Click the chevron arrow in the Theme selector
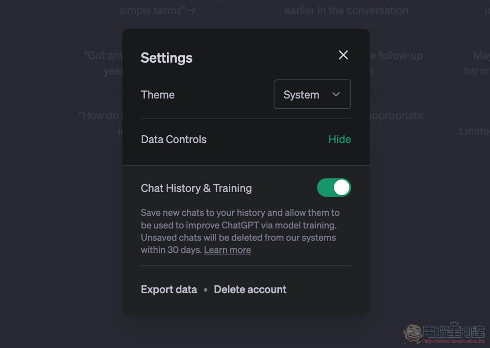Screen dimensions: 490x348 [336, 95]
